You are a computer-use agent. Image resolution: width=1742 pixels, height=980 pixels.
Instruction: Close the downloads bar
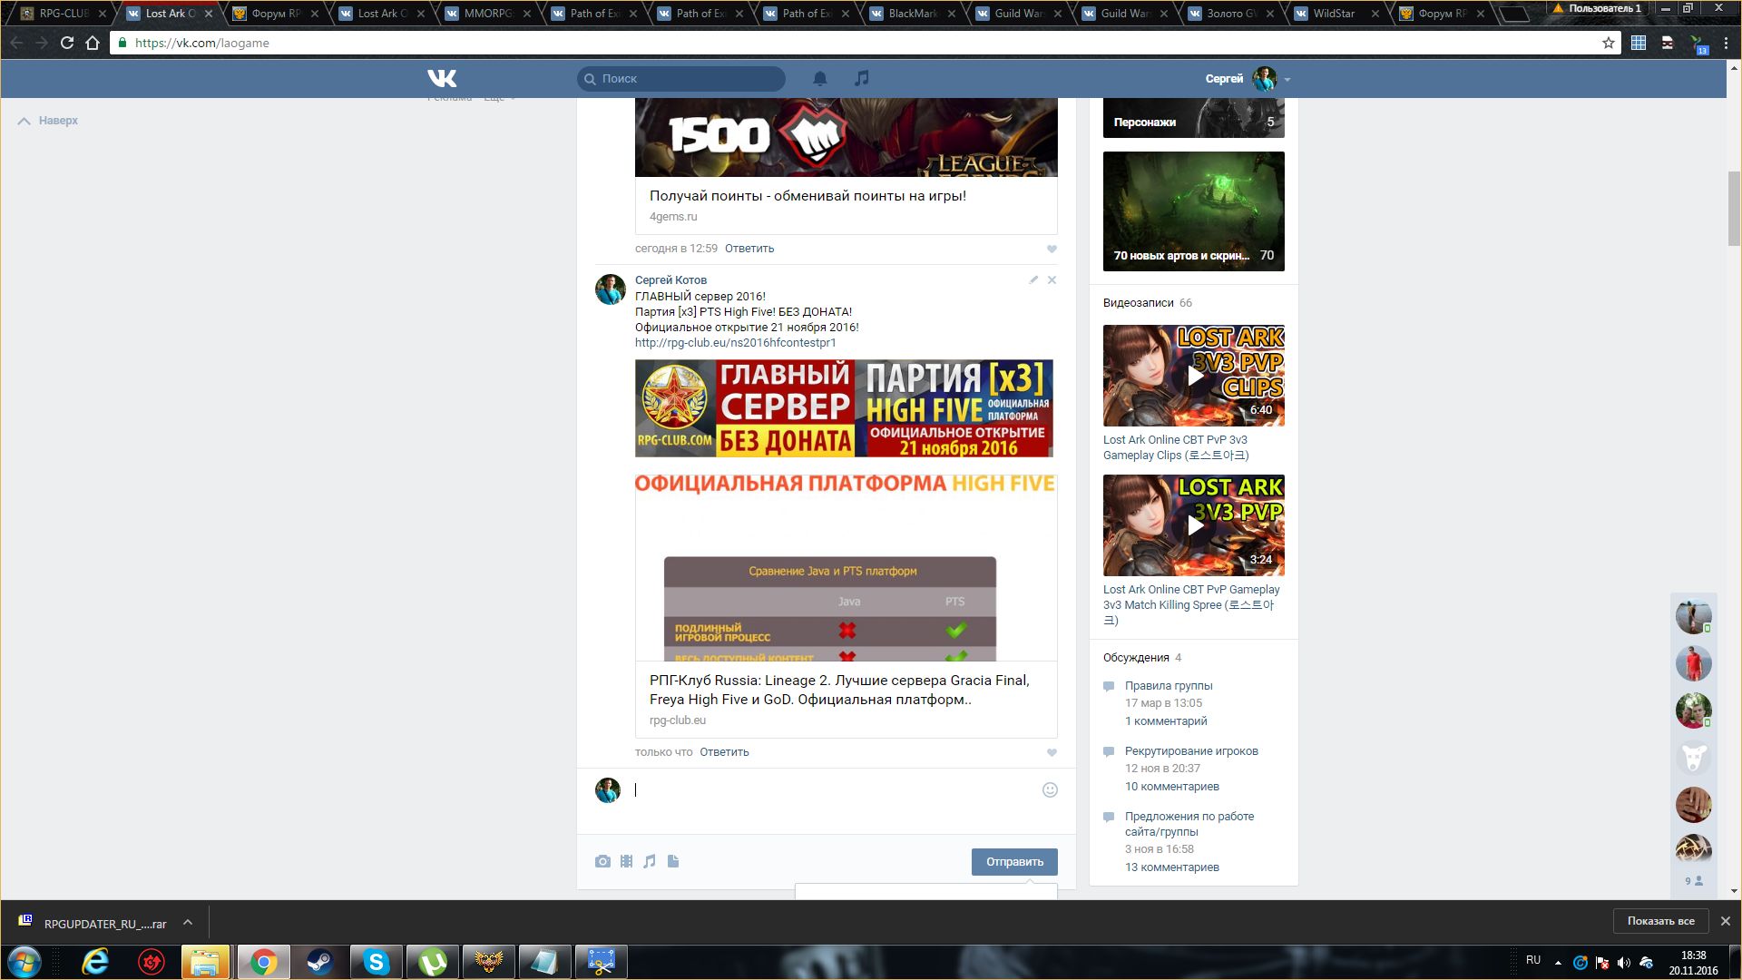(x=1726, y=921)
